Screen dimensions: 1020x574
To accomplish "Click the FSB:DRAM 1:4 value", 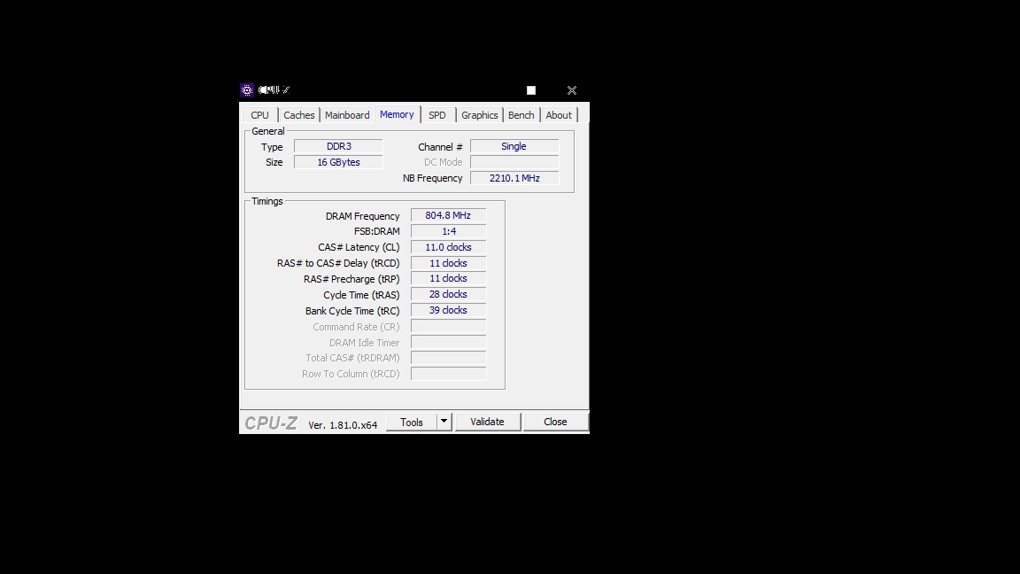I will (448, 231).
